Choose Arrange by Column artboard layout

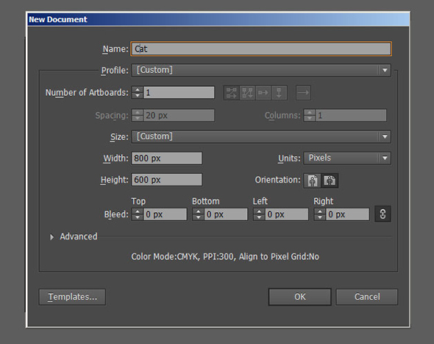tap(279, 93)
